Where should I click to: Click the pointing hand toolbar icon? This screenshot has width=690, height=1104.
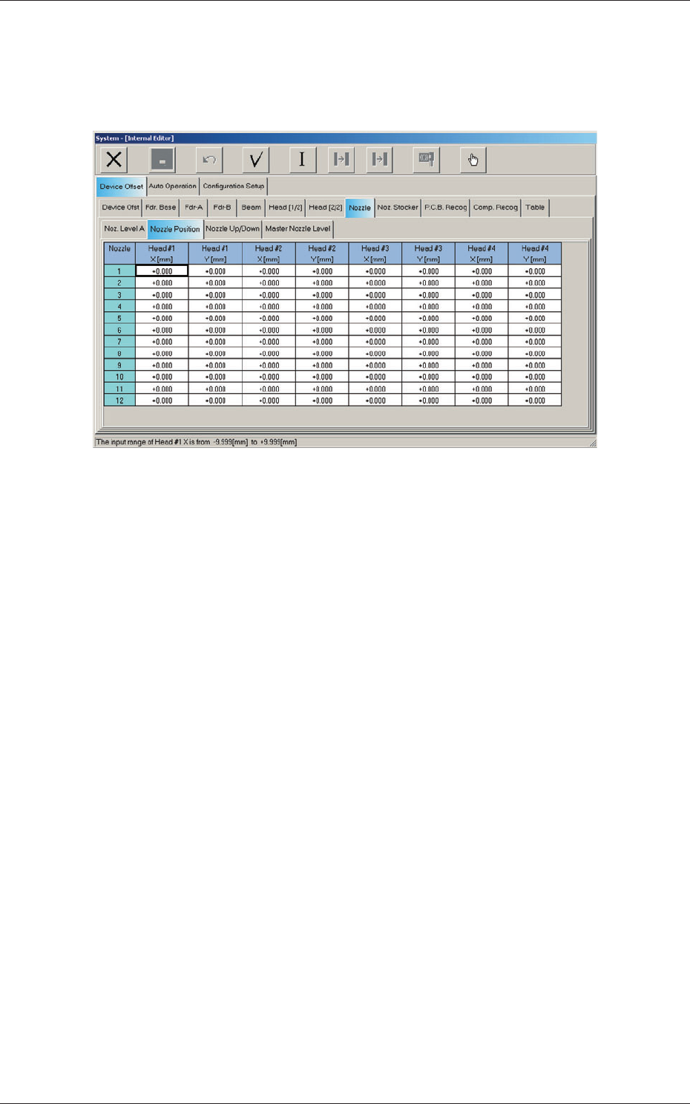tap(473, 160)
